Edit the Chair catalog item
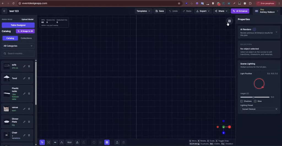 [24, 135]
